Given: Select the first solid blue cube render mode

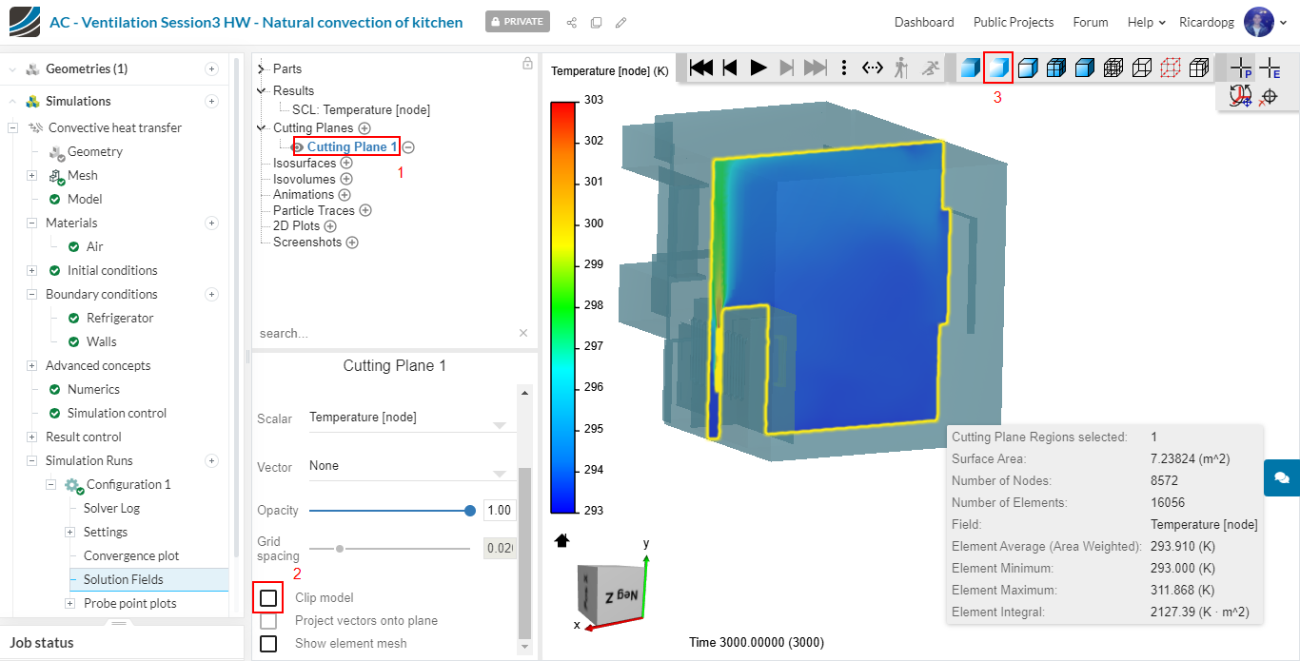Looking at the screenshot, I should coord(970,68).
